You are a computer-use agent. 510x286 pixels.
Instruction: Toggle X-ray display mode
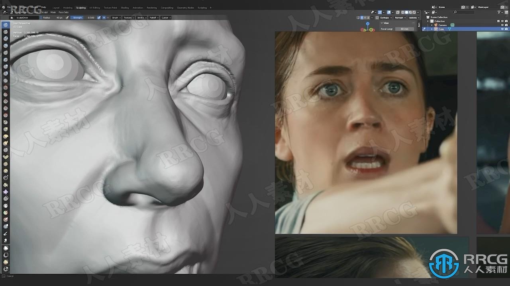click(398, 12)
